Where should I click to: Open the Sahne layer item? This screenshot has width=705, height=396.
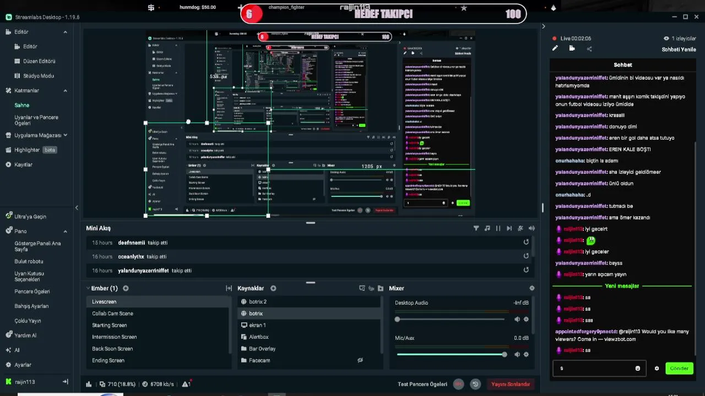(22, 105)
